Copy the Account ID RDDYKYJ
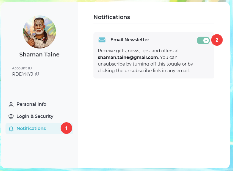The image size is (233, 171). [37, 74]
